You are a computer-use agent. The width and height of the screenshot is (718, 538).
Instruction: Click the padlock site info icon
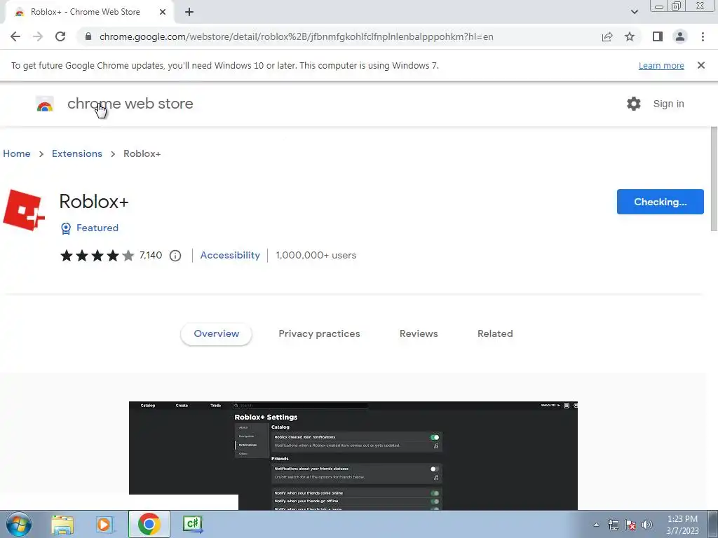[x=88, y=36]
